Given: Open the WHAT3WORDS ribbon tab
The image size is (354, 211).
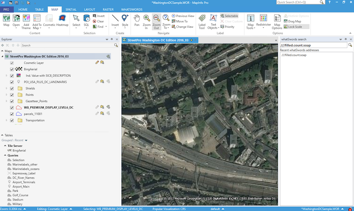Looking at the screenshot, I should coord(132,10).
